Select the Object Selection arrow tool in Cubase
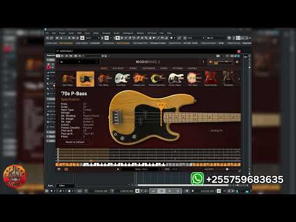296x222 pixels. click(x=117, y=38)
